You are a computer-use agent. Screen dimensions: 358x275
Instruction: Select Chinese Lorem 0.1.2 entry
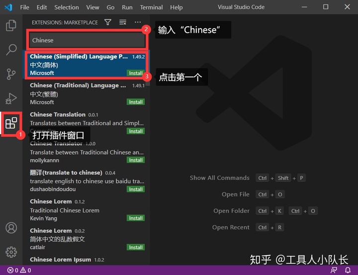87,210
